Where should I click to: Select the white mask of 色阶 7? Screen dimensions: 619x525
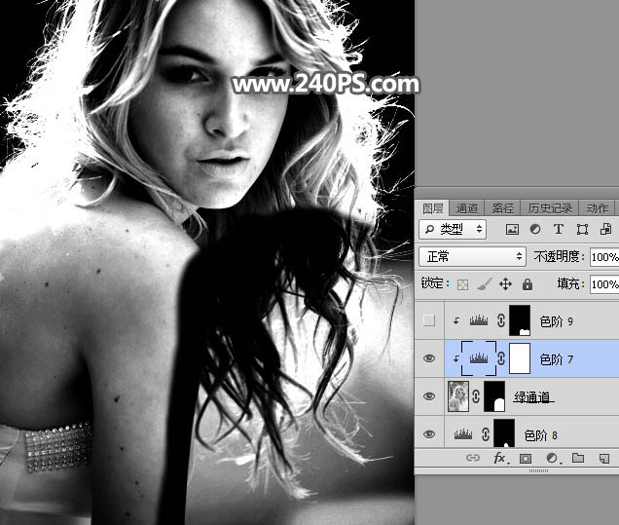[520, 358]
